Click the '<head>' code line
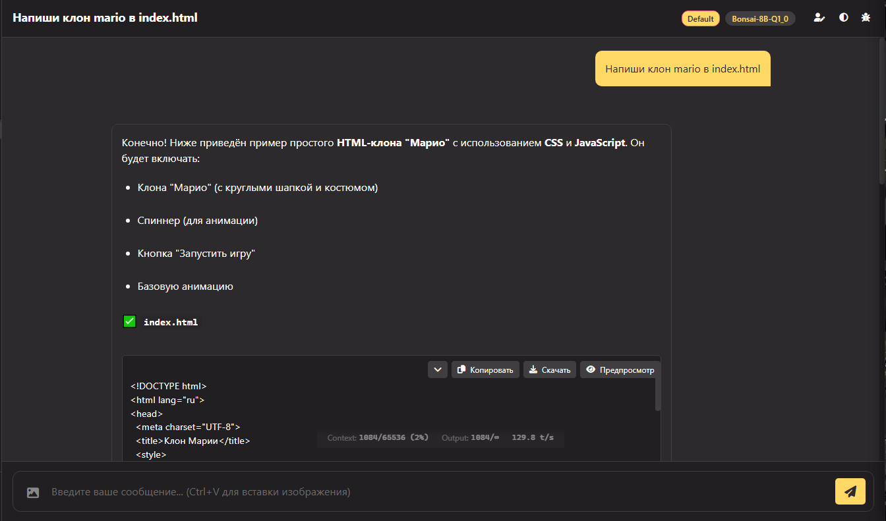This screenshot has width=886, height=521. pyautogui.click(x=146, y=414)
